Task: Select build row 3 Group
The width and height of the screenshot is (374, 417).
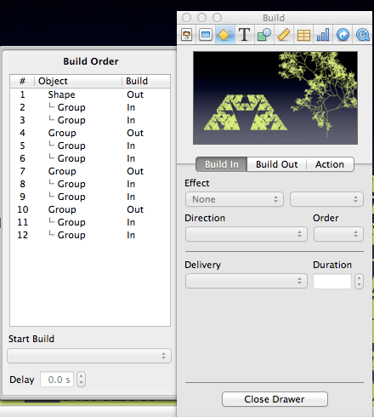Action: [x=90, y=120]
